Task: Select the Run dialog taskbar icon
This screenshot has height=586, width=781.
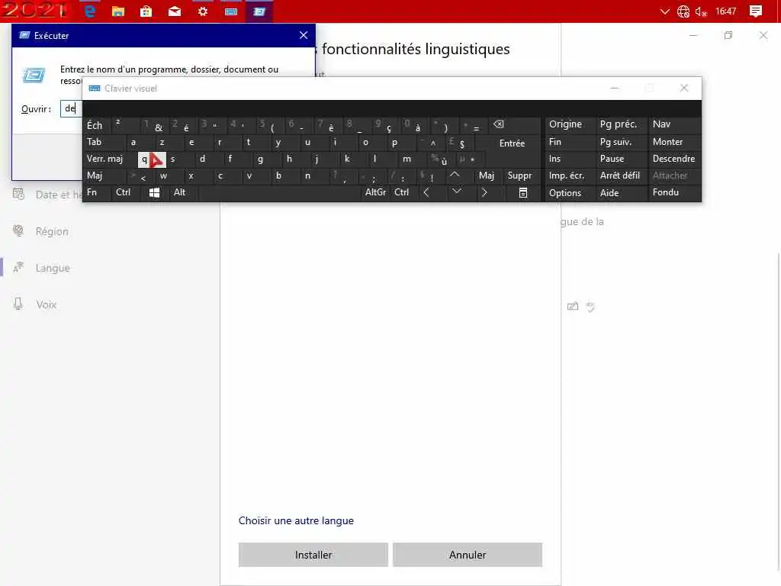Action: 259,11
